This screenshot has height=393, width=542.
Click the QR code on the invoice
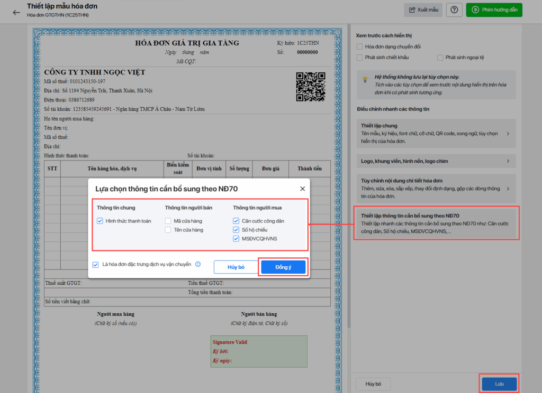pyautogui.click(x=311, y=87)
